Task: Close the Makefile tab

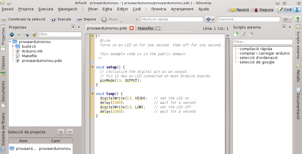Action: pyautogui.click(x=158, y=28)
